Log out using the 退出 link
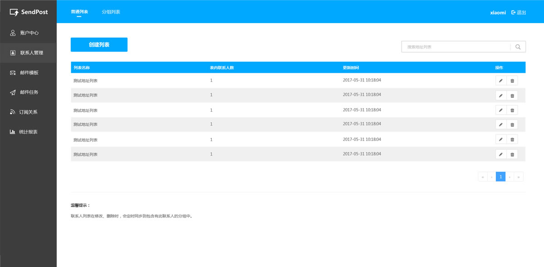 [x=519, y=13]
